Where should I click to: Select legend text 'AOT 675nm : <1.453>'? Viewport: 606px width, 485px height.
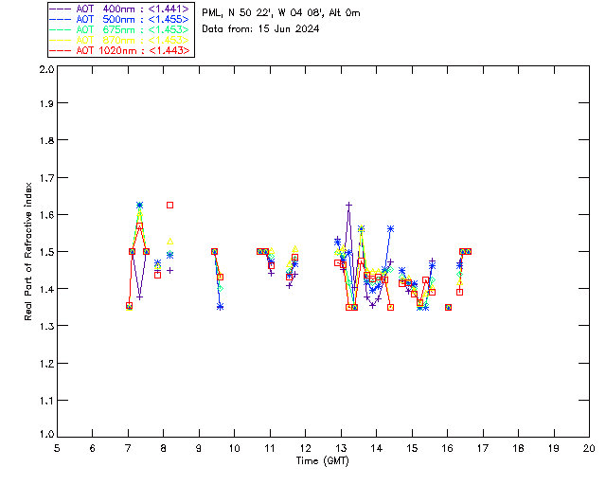[x=133, y=29]
